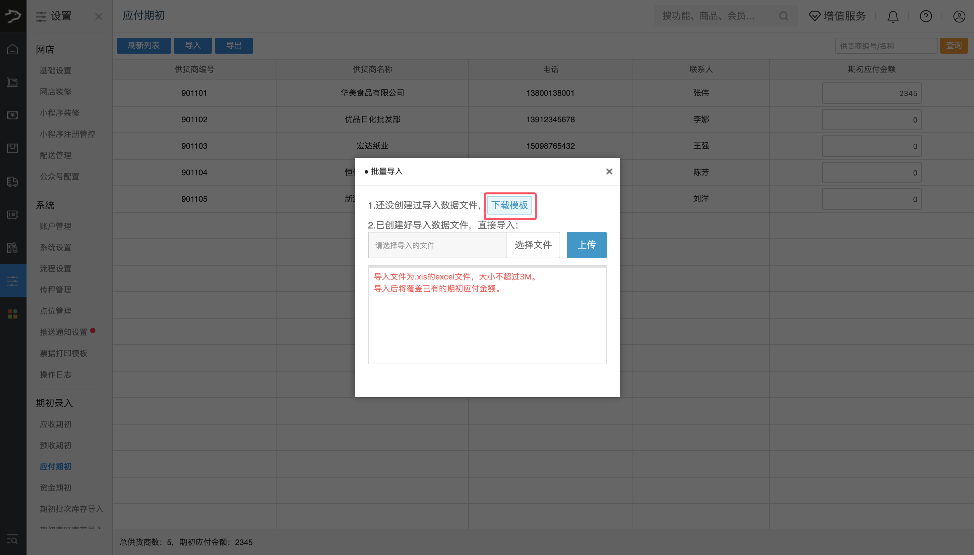Click the 导出 export button
This screenshot has height=555, width=974.
coord(233,45)
